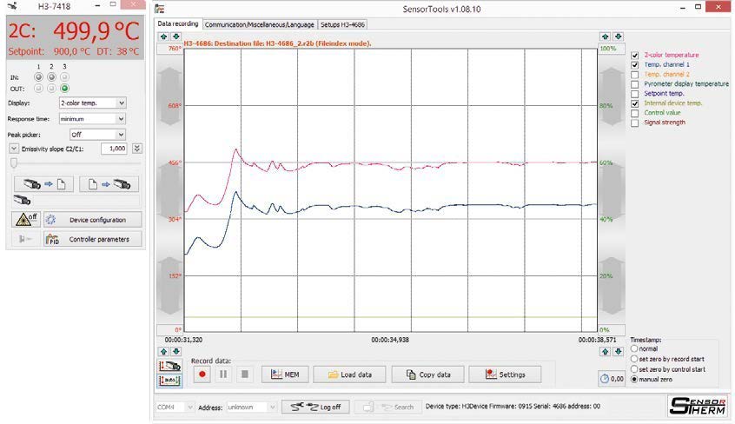Click Load data button
Viewport: 735px width, 424px height.
click(x=349, y=374)
